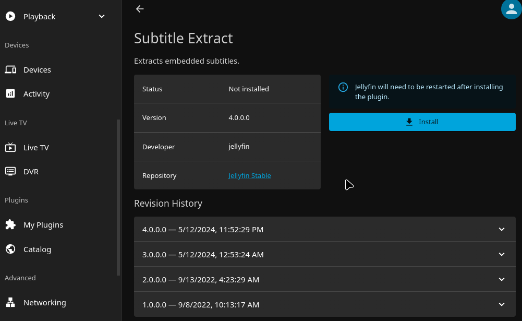Go back with the arrow icon
The height and width of the screenshot is (321, 522).
140,9
